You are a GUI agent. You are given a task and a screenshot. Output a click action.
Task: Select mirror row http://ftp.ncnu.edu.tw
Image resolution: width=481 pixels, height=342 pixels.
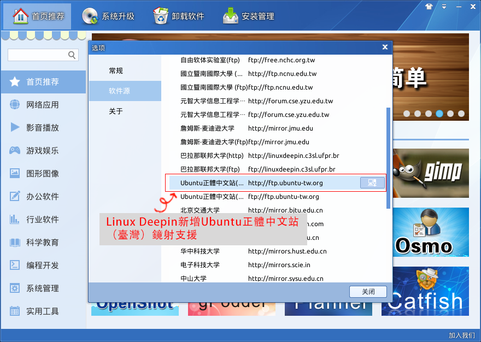click(278, 74)
